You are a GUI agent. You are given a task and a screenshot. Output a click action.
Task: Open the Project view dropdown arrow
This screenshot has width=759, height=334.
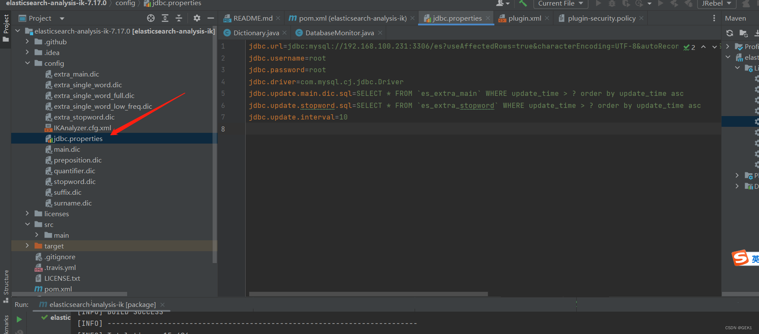pyautogui.click(x=62, y=18)
